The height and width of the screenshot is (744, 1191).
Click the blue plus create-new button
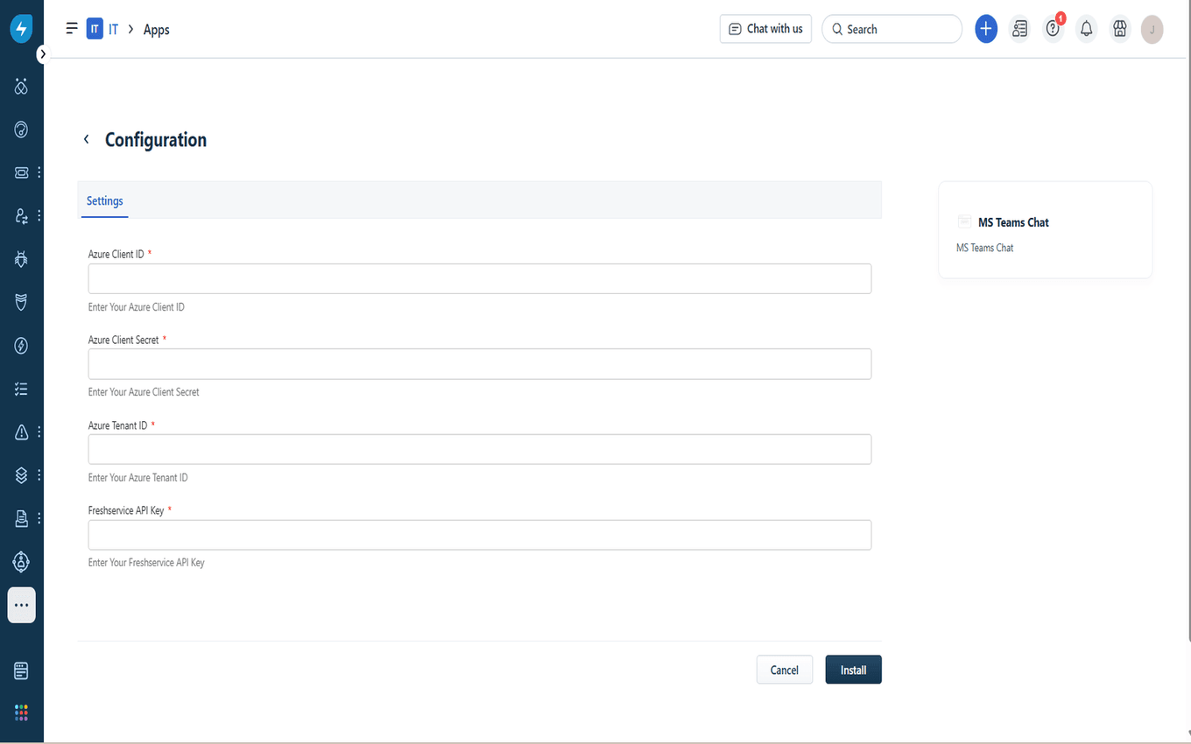click(x=986, y=29)
